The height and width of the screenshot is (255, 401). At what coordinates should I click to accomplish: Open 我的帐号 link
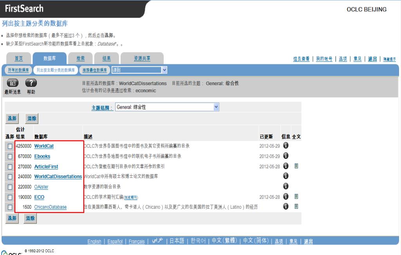324,59
